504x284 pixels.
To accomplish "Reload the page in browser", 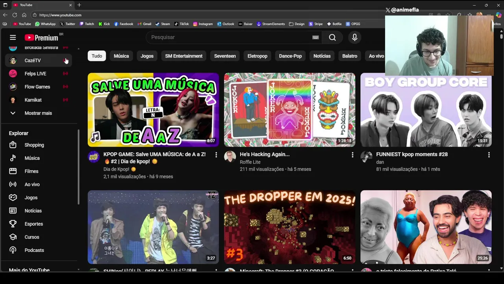I will tap(15, 15).
